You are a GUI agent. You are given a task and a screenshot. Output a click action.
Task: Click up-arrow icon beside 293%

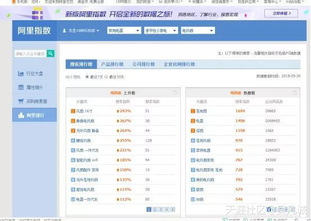coord(118,111)
